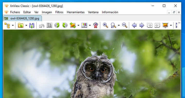Minimize the inner document window

coord(169,12)
